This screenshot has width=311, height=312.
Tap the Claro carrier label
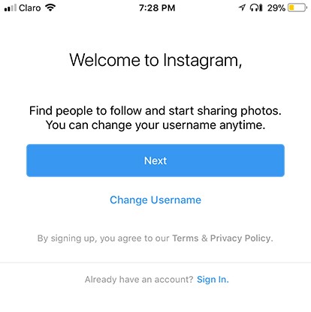[x=30, y=8]
